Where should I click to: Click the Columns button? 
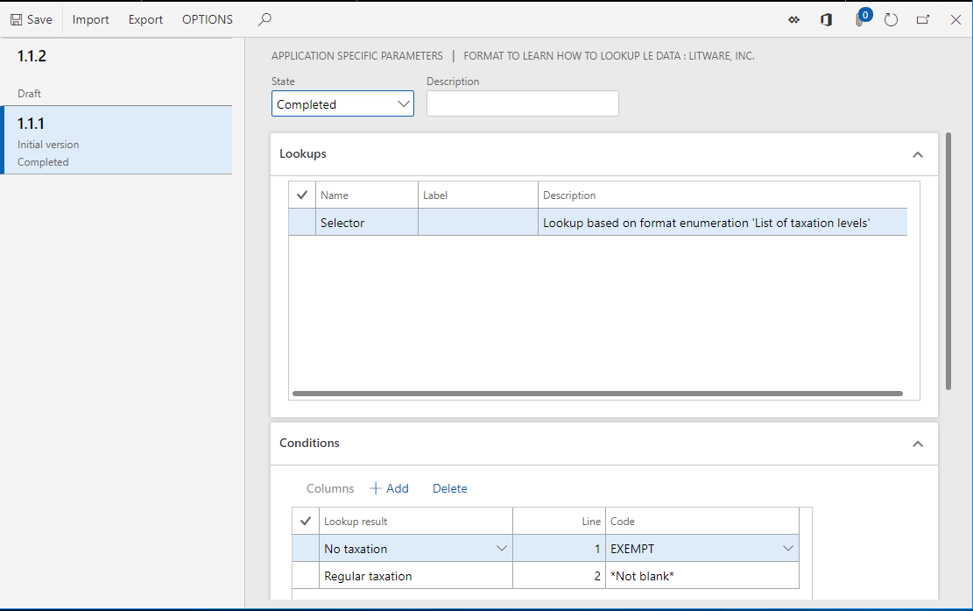330,488
